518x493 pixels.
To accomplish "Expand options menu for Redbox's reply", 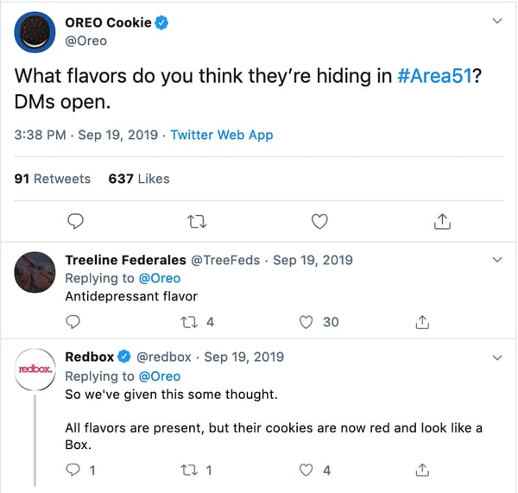I will pyautogui.click(x=497, y=357).
